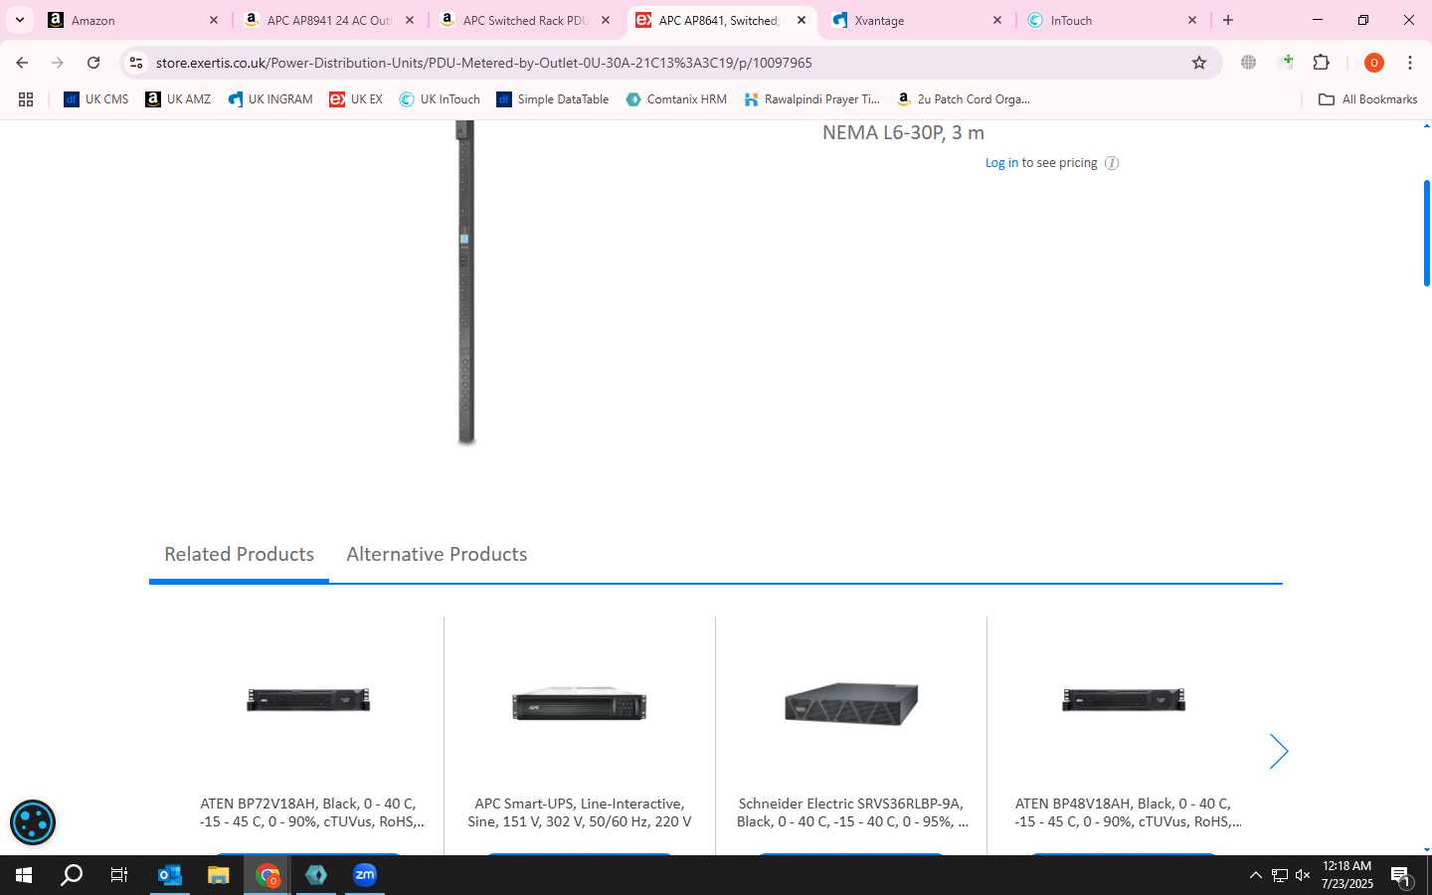Select the Alternative Products tab
Image resolution: width=1432 pixels, height=895 pixels.
tap(437, 554)
